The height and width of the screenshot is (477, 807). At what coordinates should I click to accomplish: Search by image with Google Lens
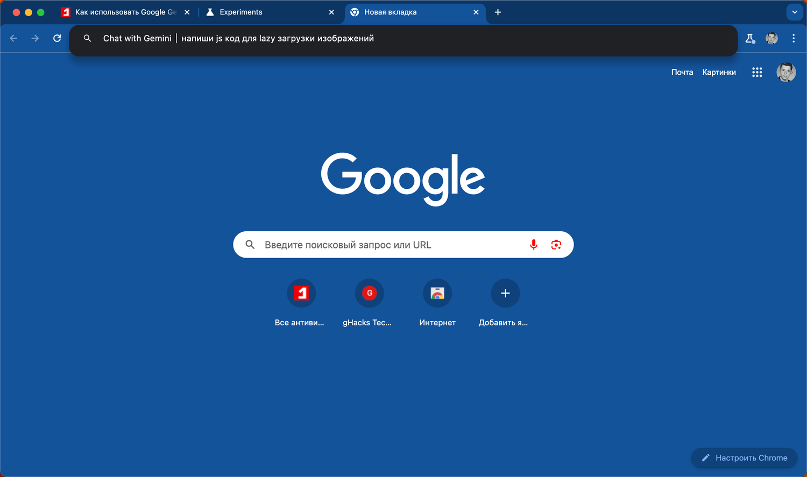pyautogui.click(x=556, y=245)
